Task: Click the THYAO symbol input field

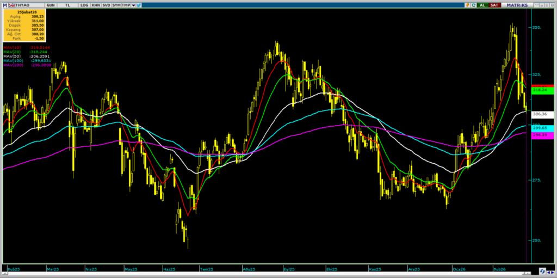Action: 27,4
